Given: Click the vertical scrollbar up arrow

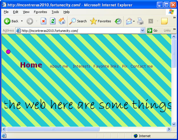Looking at the screenshot, I should coord(174,37).
